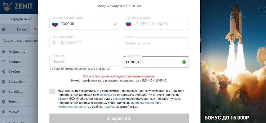Pick the Tennis ball icon

(3, 102)
